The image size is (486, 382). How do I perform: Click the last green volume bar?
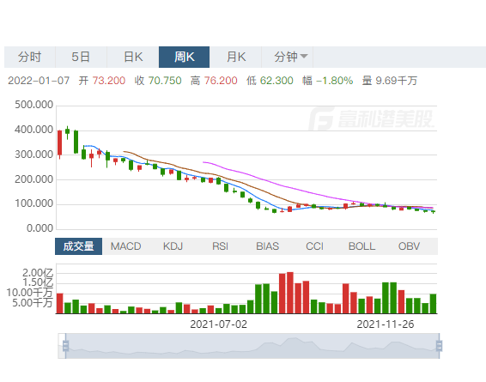[433, 304]
